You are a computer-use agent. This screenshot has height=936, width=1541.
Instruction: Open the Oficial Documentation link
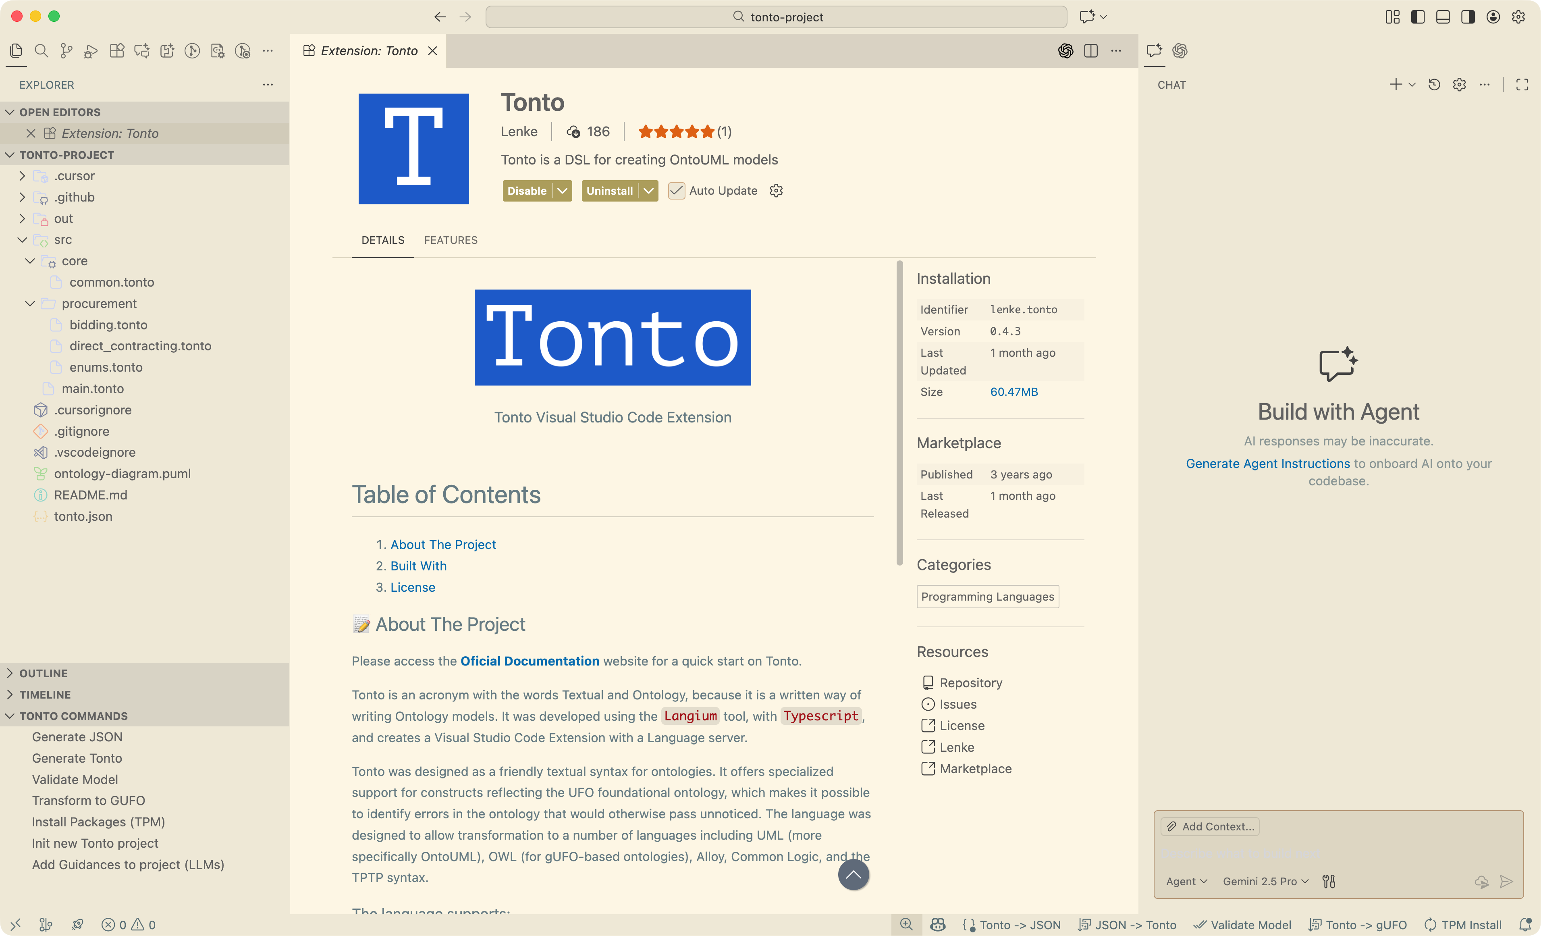pyautogui.click(x=529, y=661)
